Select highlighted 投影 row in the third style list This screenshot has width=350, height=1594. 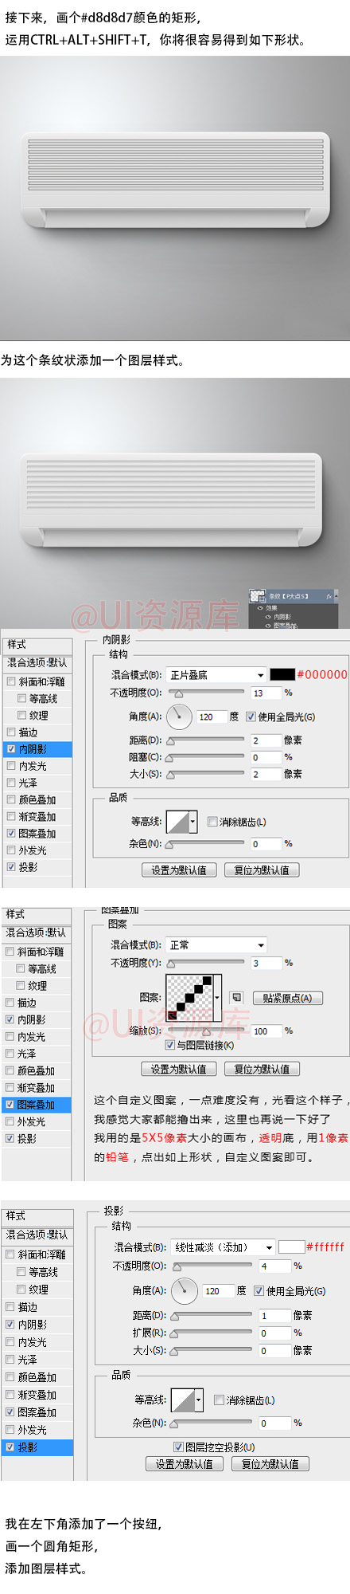click(x=37, y=1447)
